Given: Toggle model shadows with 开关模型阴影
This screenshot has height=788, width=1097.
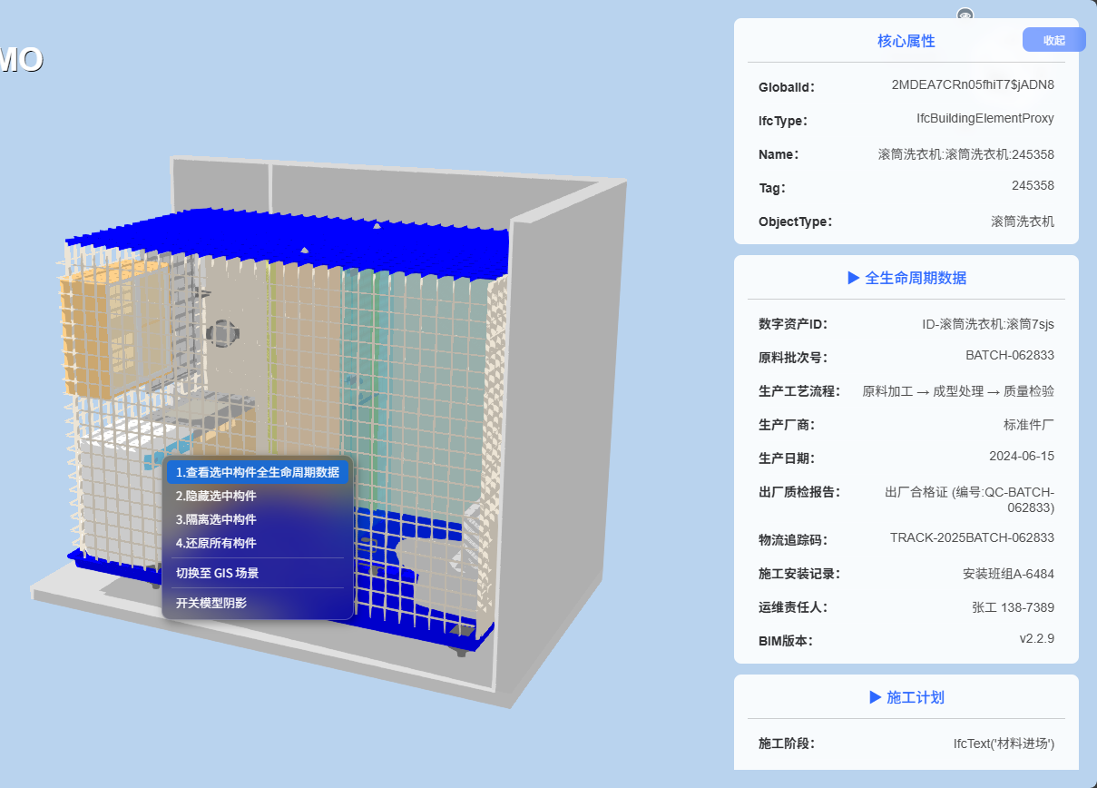Looking at the screenshot, I should coord(211,603).
